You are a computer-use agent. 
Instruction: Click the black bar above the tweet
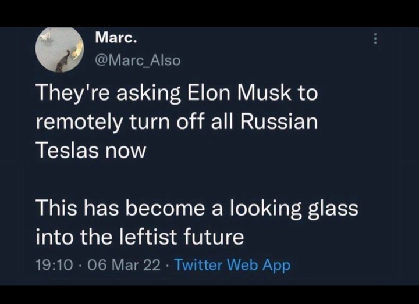pos(210,13)
